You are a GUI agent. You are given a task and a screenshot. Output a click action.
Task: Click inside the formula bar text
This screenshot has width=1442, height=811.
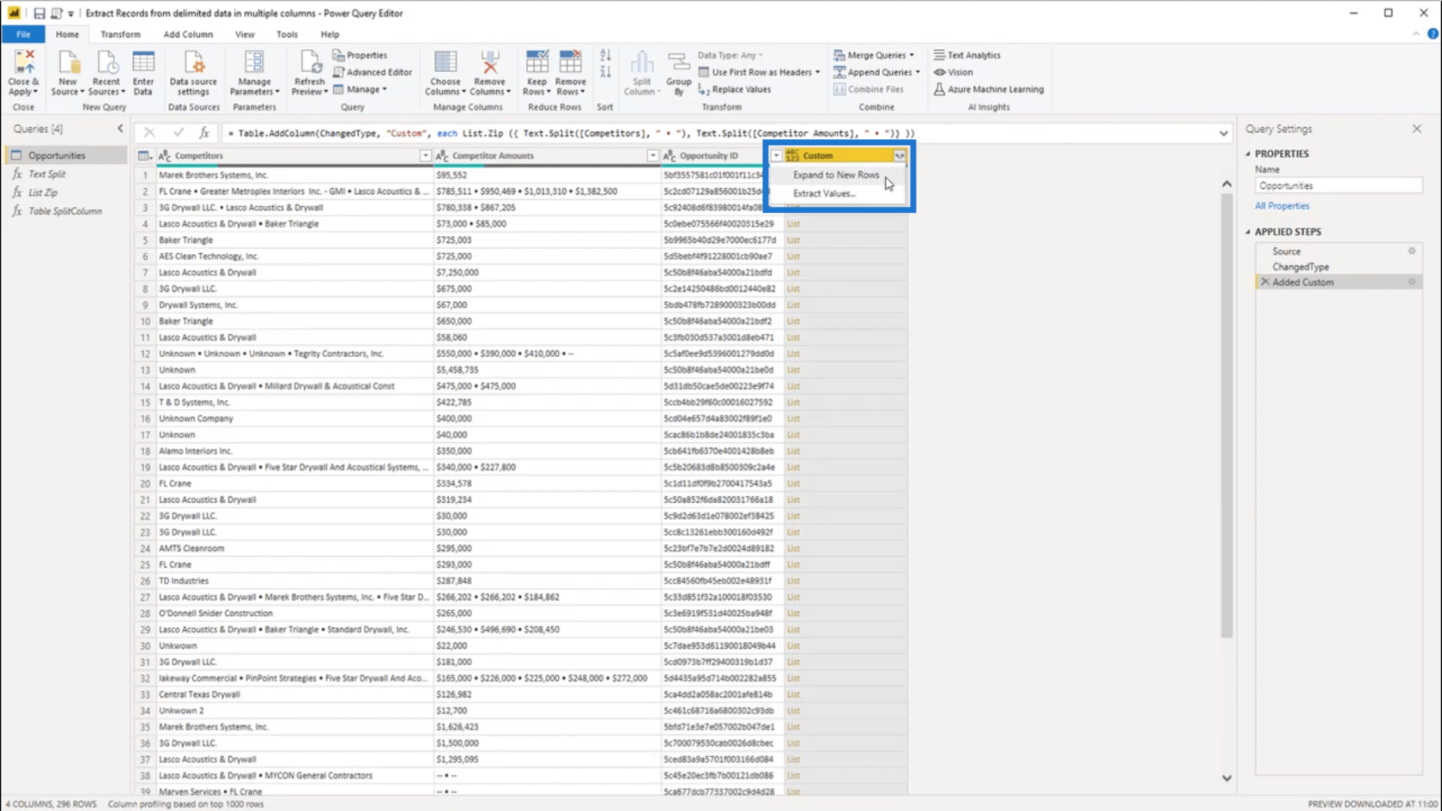(717, 133)
